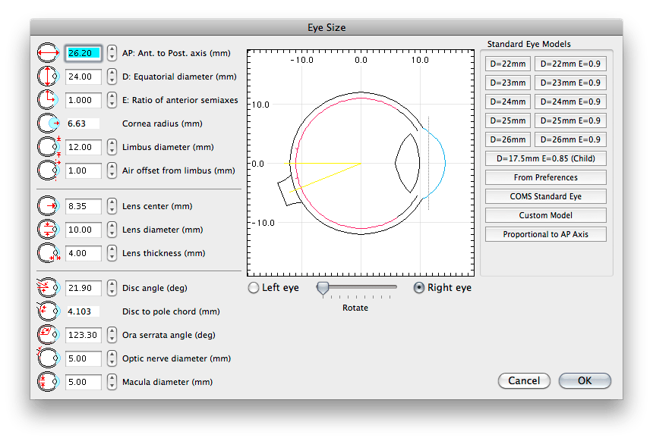Click the anterior semiaxes 1.000 field
Image resolution: width=653 pixels, height=441 pixels.
[x=84, y=100]
